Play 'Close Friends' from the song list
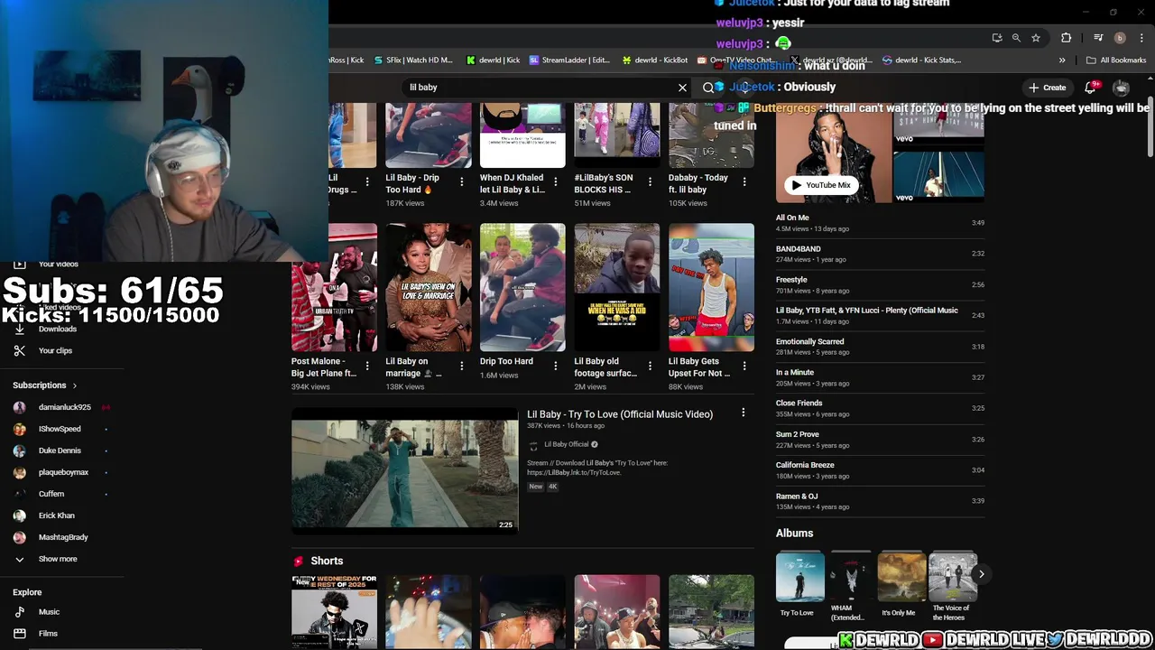Image resolution: width=1155 pixels, height=650 pixels. 880,408
